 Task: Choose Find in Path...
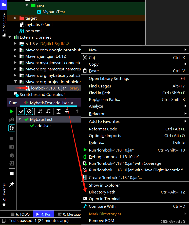(135, 93)
